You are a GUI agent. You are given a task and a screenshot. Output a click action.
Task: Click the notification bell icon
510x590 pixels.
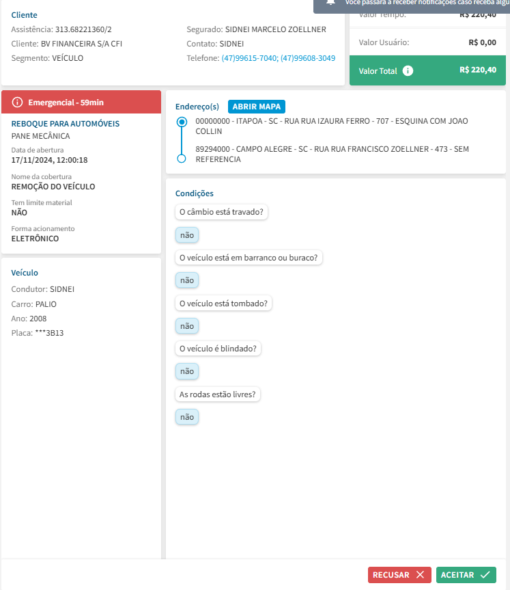coord(330,2)
